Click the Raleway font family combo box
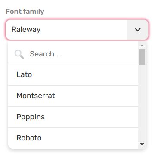The width and height of the screenshot is (155, 155). point(77,30)
